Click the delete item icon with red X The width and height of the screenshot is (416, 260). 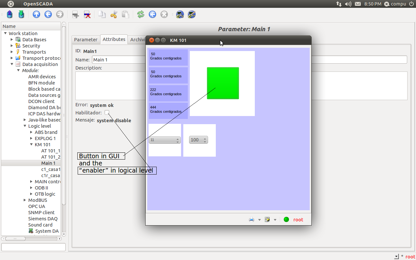pyautogui.click(x=87, y=14)
